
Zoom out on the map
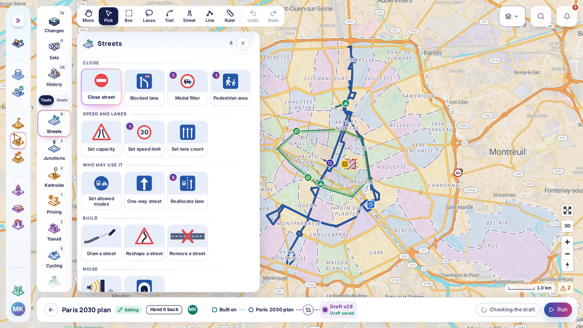[567, 254]
